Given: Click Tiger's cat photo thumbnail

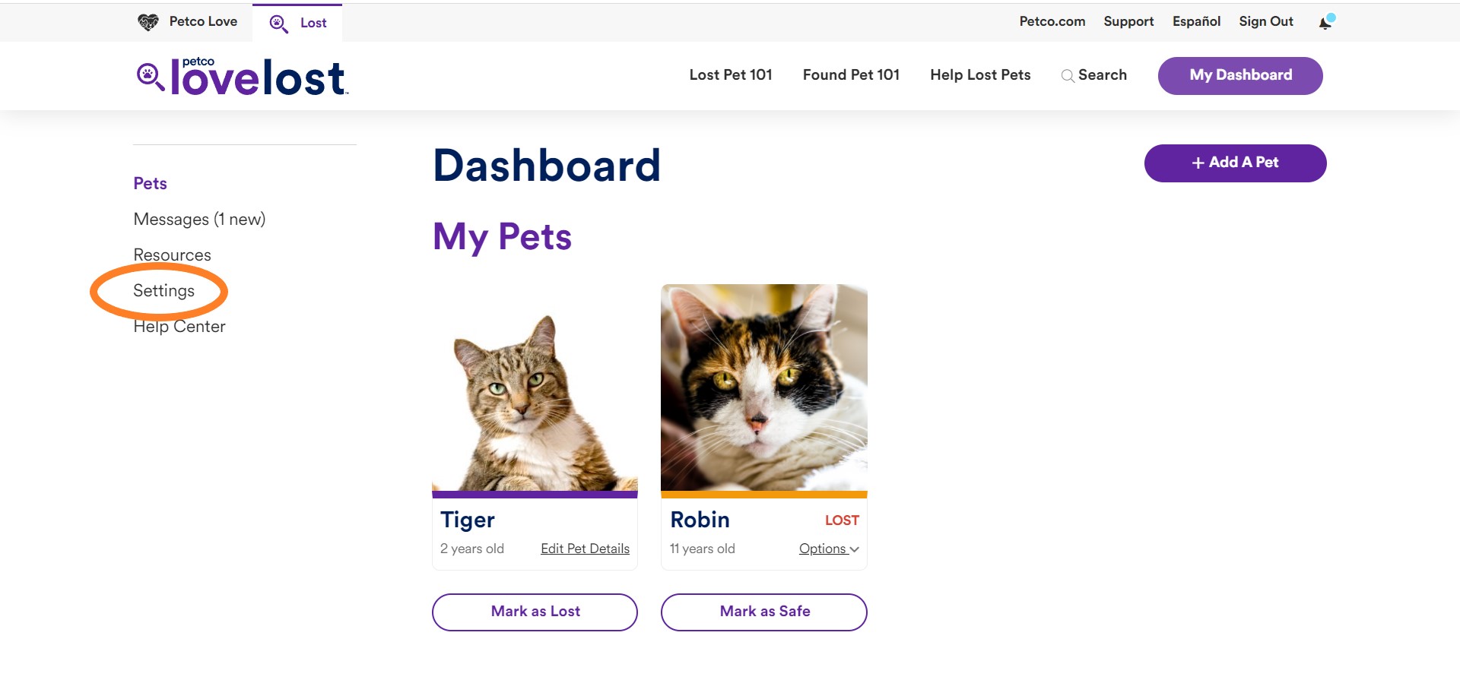Looking at the screenshot, I should click(535, 389).
